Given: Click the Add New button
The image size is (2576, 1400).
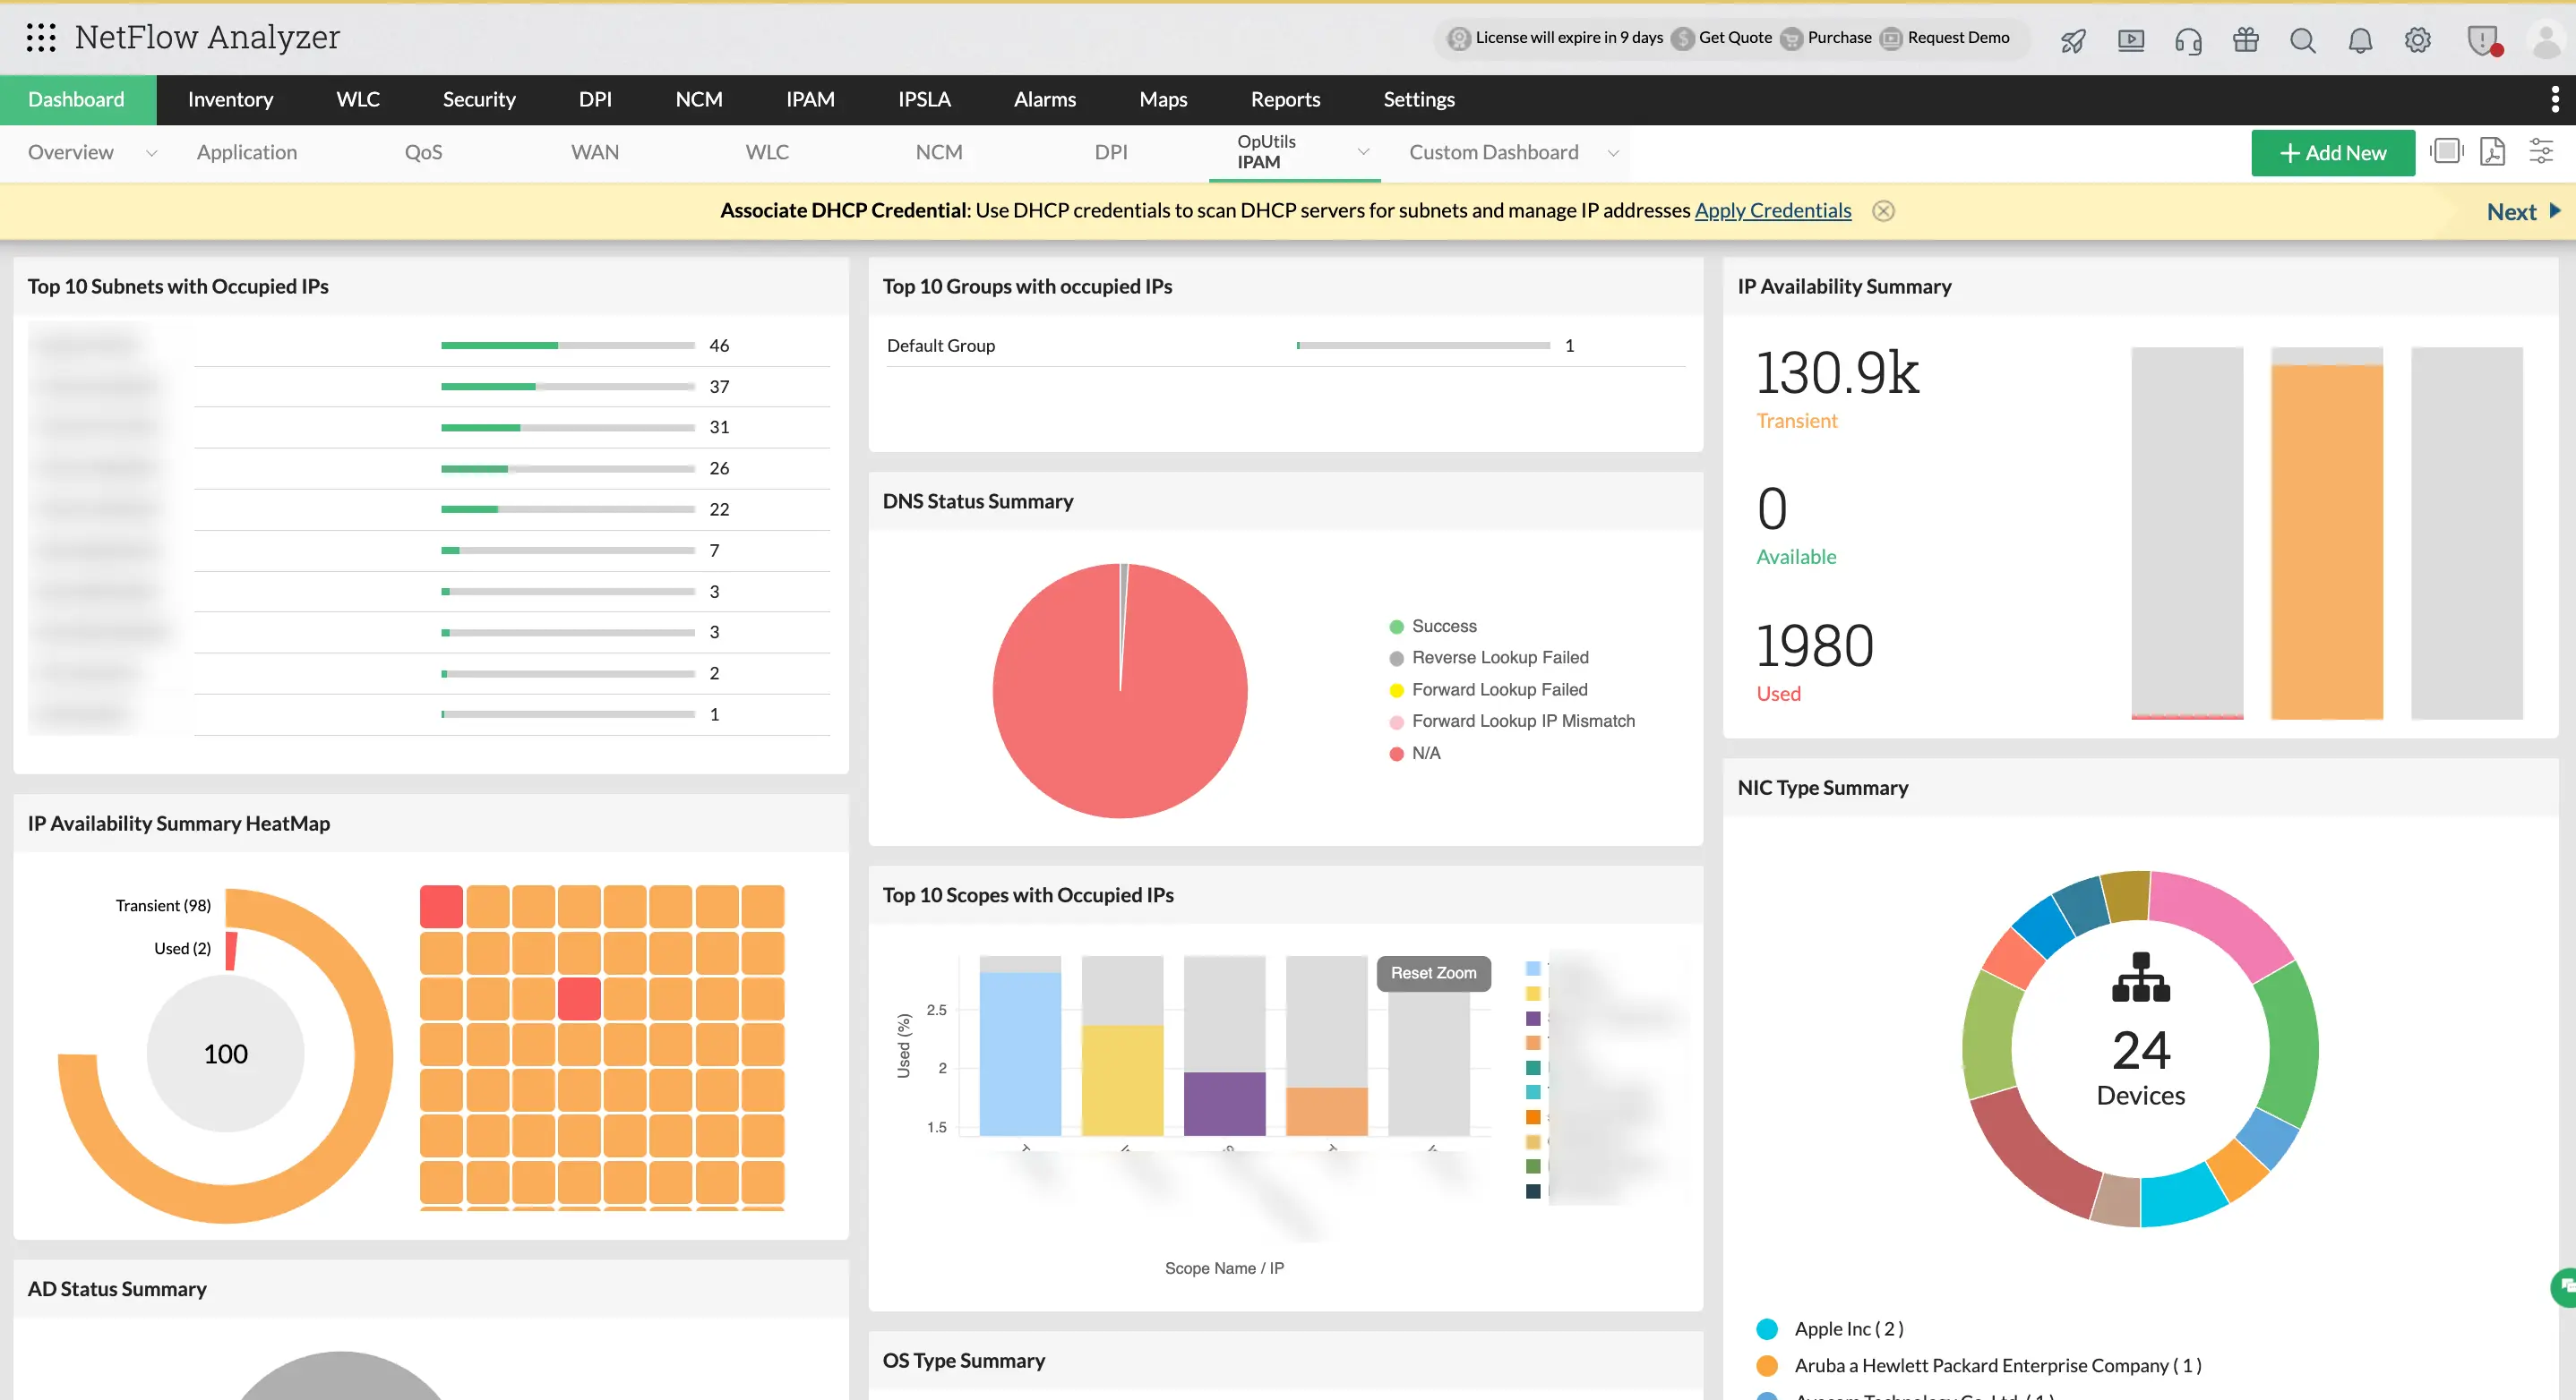Looking at the screenshot, I should (2332, 153).
